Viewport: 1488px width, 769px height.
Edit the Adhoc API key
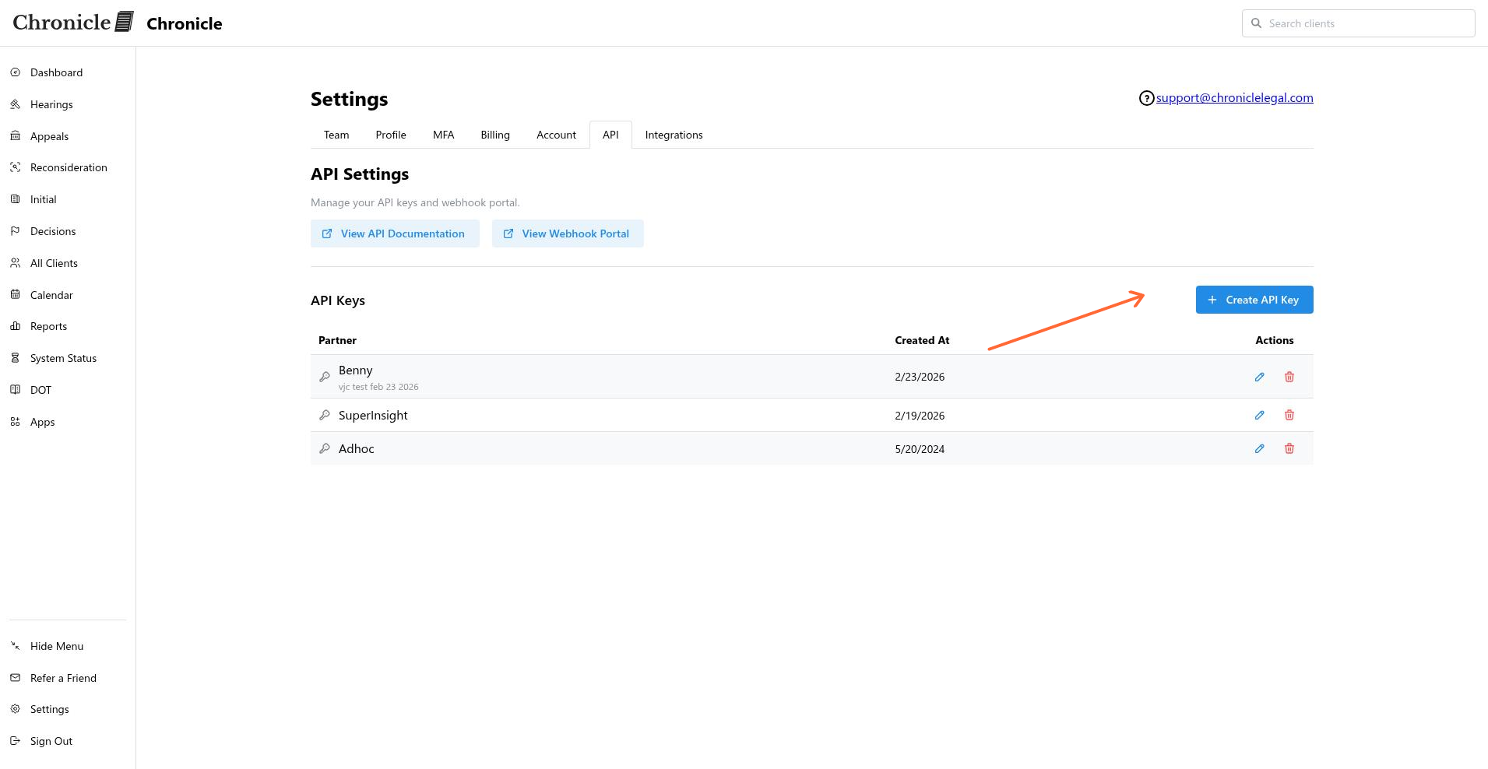(1259, 448)
